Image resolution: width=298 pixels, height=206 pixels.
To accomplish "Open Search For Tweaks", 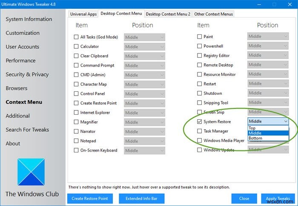I will coord(27,130).
